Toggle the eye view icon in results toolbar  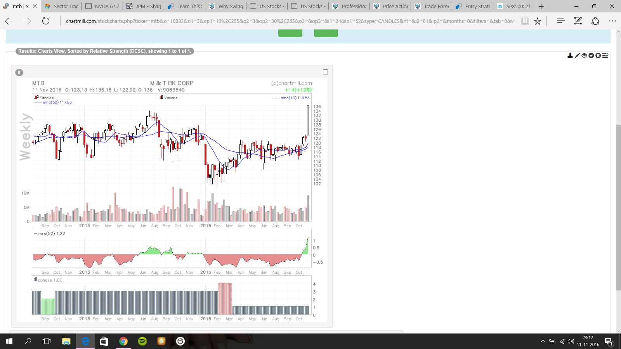(x=584, y=55)
